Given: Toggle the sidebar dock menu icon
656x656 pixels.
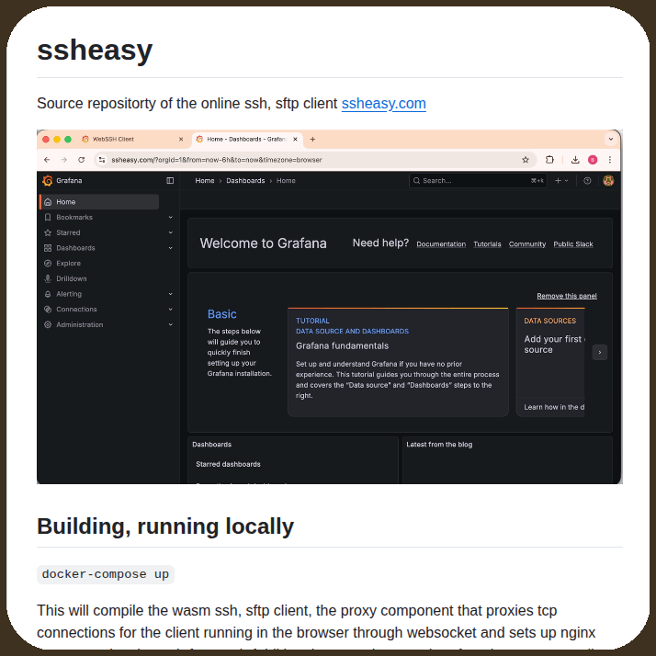Looking at the screenshot, I should (170, 181).
